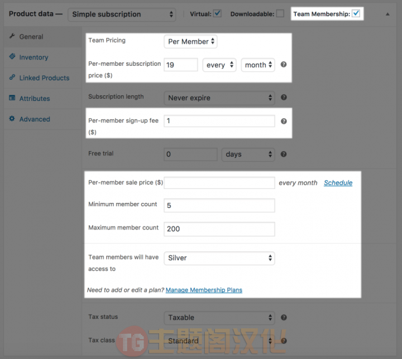
Task: Click the Advanced gear icon
Action: pyautogui.click(x=12, y=119)
